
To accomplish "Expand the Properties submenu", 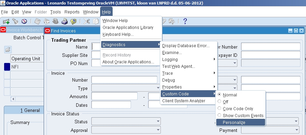I will [189, 87].
